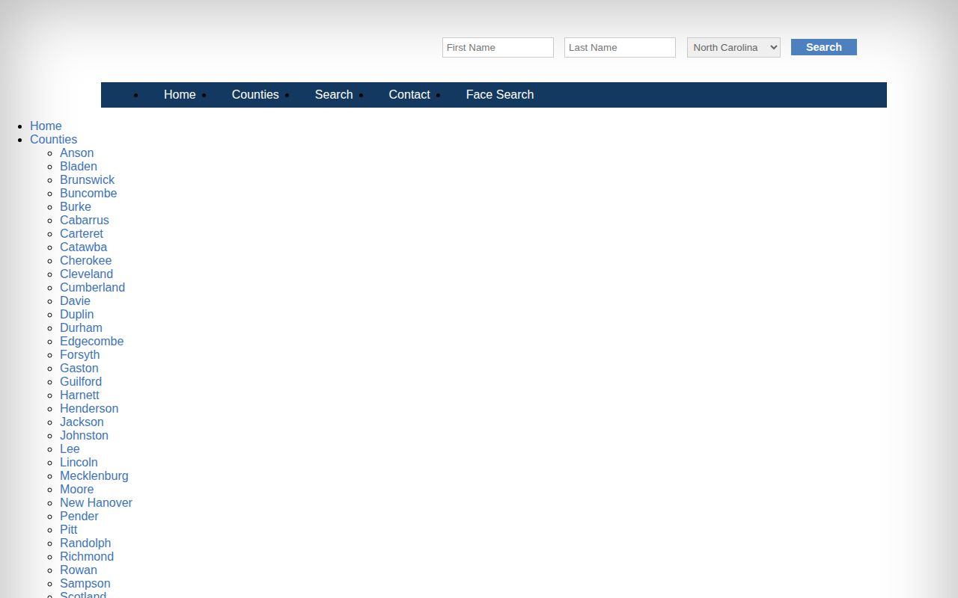Open the Anson county link
The width and height of the screenshot is (958, 598).
click(x=76, y=152)
